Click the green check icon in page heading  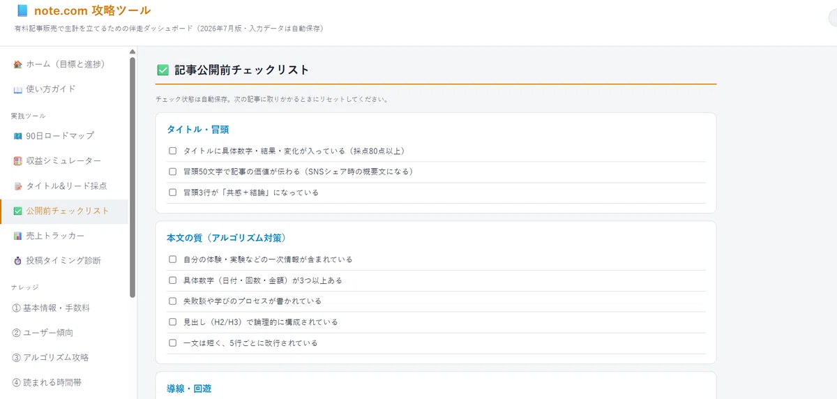(x=163, y=70)
